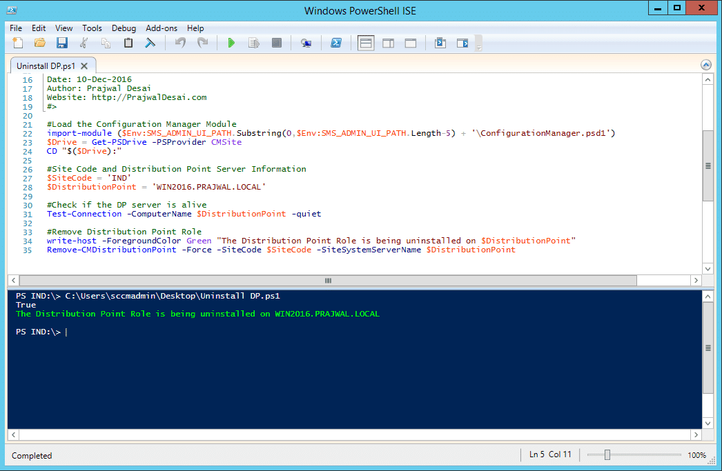Click script pane vertical scrollbar thumb
The width and height of the screenshot is (722, 471).
(708, 166)
